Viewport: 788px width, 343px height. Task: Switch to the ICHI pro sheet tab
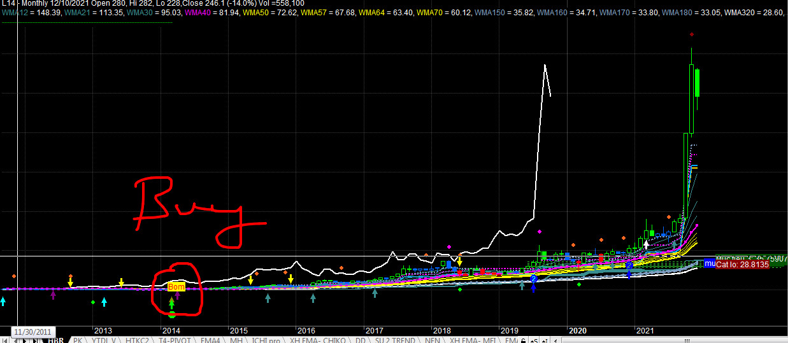[266, 340]
